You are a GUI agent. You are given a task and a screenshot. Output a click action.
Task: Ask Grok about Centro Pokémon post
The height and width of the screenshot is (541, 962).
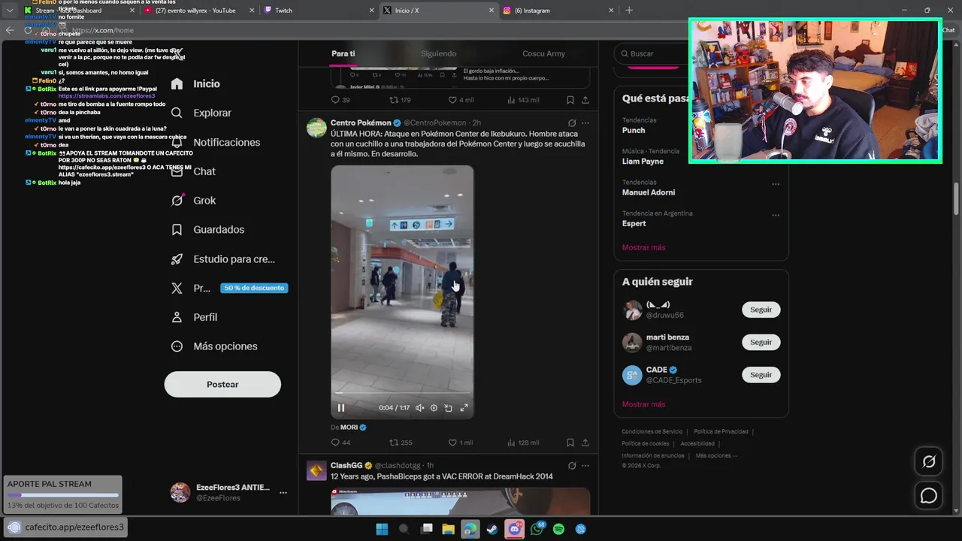(x=572, y=122)
